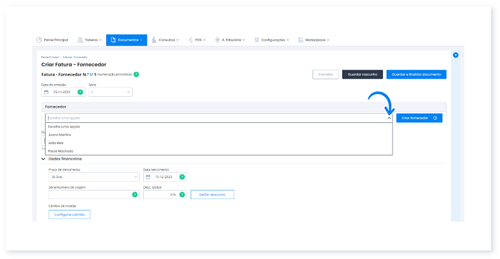Collapse the Dados financeiros section
The image size is (500, 259).
coord(43,159)
